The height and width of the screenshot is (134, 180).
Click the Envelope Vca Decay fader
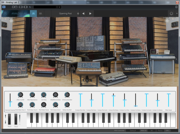coord(136,100)
